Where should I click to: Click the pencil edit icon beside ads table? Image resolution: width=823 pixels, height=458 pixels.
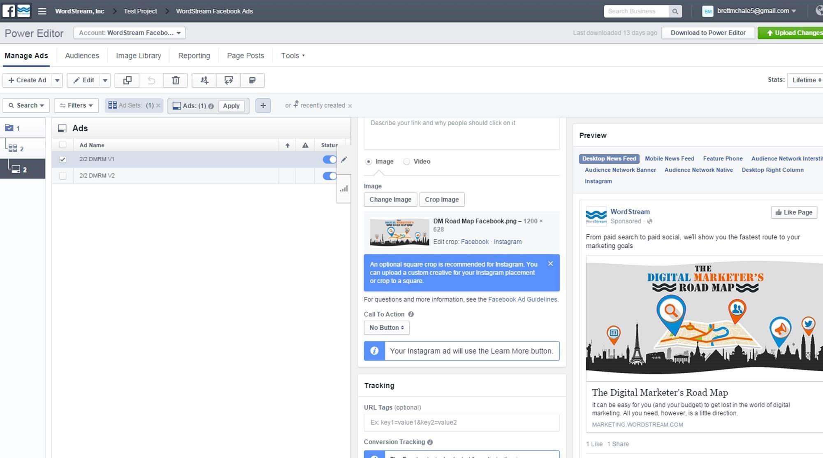tap(344, 160)
